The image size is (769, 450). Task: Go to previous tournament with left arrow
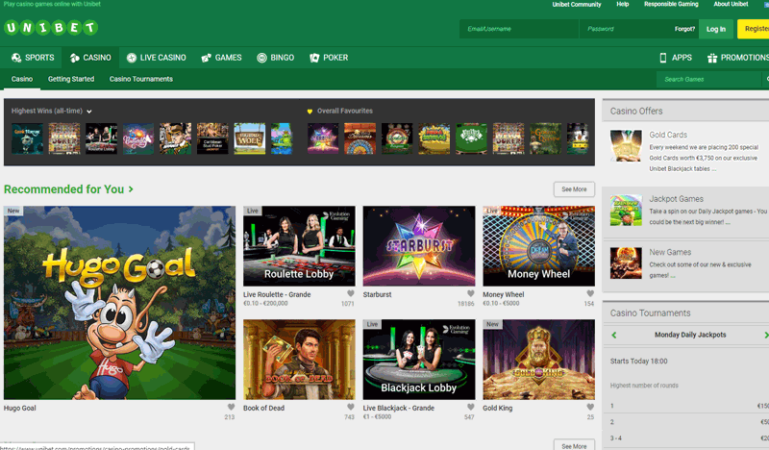[x=614, y=335]
